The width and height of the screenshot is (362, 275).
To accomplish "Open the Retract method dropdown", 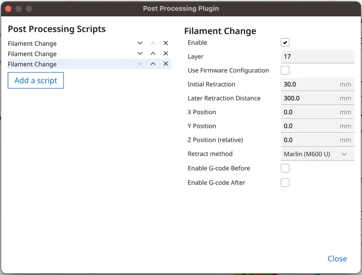I will point(317,154).
